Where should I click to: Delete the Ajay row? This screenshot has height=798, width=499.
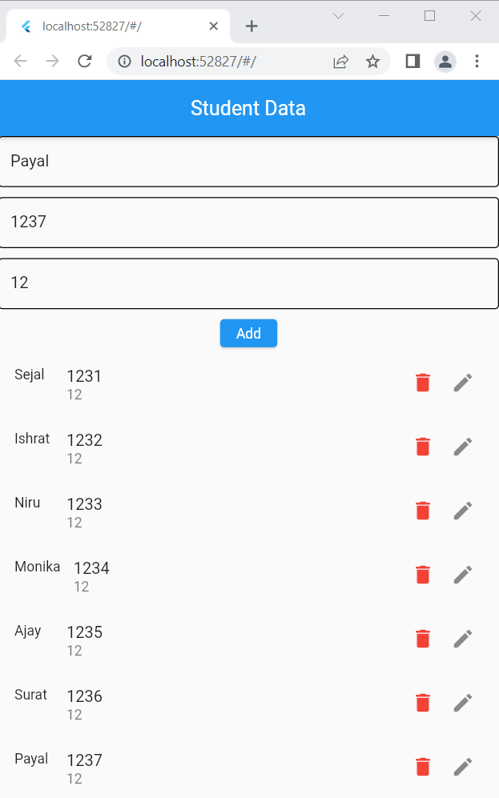pyautogui.click(x=423, y=639)
